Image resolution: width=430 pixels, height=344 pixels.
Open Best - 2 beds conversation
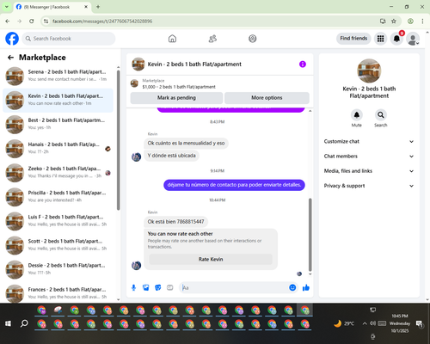(x=58, y=125)
